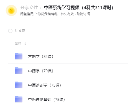128x110 pixels.
Task: Select the 中药学（79课）folder name
Action: coord(41,71)
